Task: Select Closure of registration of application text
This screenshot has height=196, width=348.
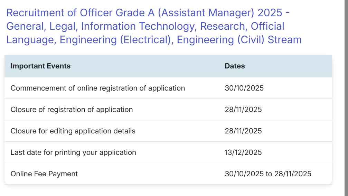Action: tap(72, 110)
